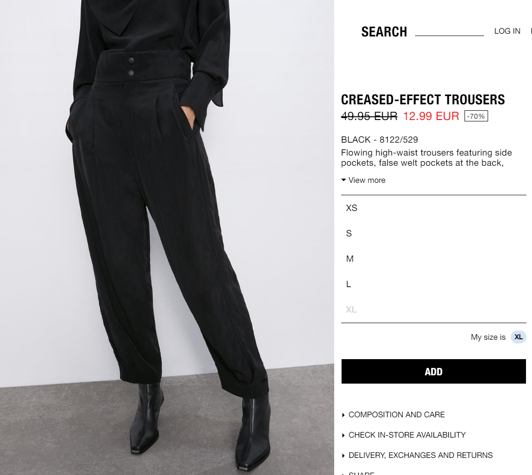Click the arrow beside Composition and Care

[x=343, y=415]
